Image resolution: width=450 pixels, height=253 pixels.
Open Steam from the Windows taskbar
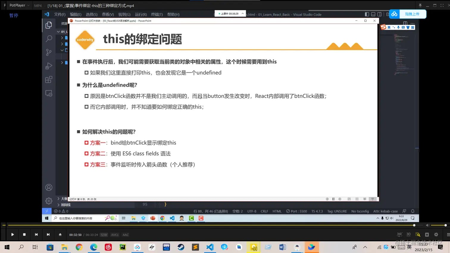pos(181,247)
